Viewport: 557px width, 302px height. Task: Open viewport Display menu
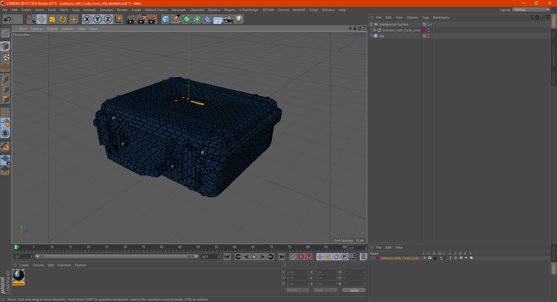(52, 29)
